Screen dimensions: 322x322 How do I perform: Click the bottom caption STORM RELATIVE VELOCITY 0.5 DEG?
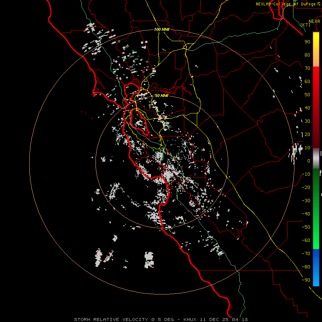tap(124, 319)
